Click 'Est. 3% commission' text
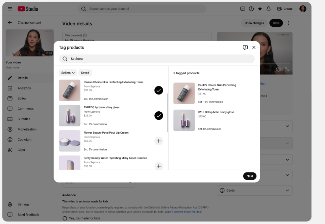The width and height of the screenshot is (325, 224). [x=95, y=150]
